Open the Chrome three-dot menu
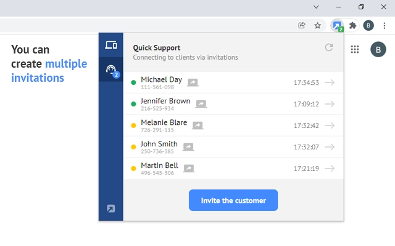This screenshot has width=395, height=246. (385, 26)
